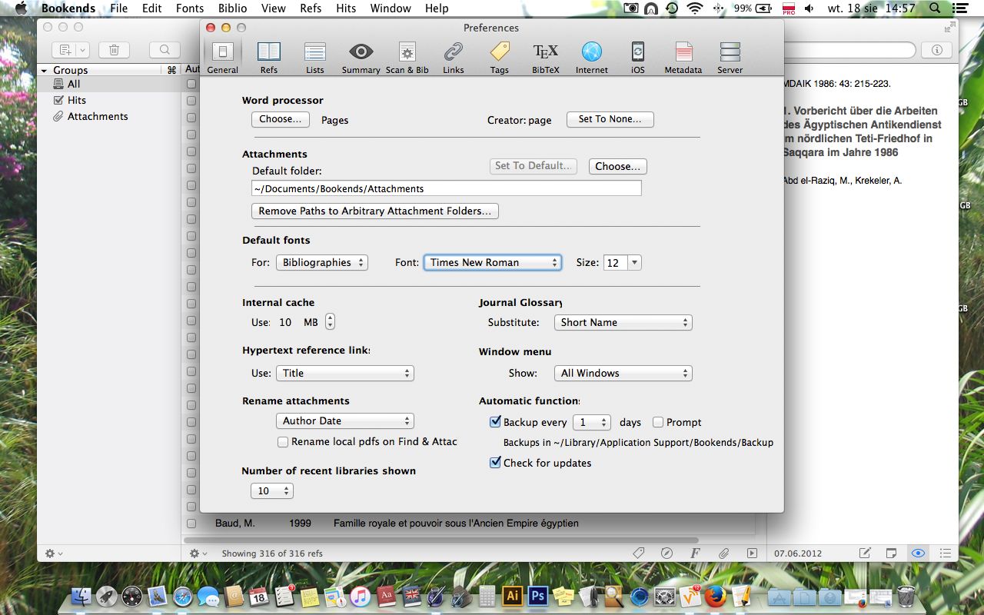This screenshot has height=615, width=984.
Task: Click the magnifier search icon in library toolbar
Action: click(x=165, y=50)
